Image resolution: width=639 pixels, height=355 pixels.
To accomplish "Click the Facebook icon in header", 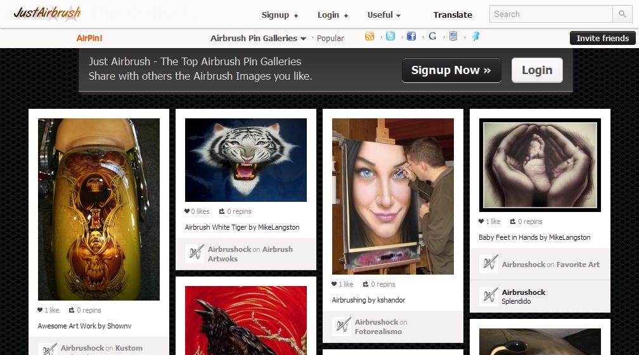I will (411, 36).
